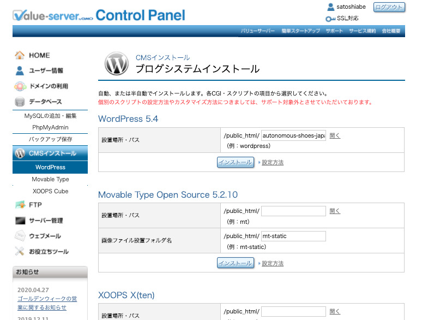Click the server management icon
This screenshot has width=422, height=320.
pos(20,221)
